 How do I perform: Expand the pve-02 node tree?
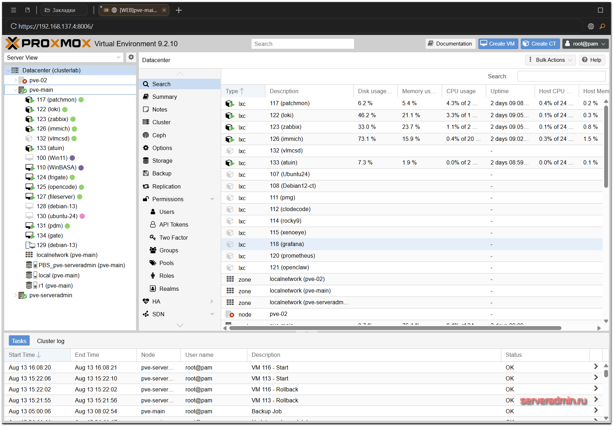click(15, 80)
